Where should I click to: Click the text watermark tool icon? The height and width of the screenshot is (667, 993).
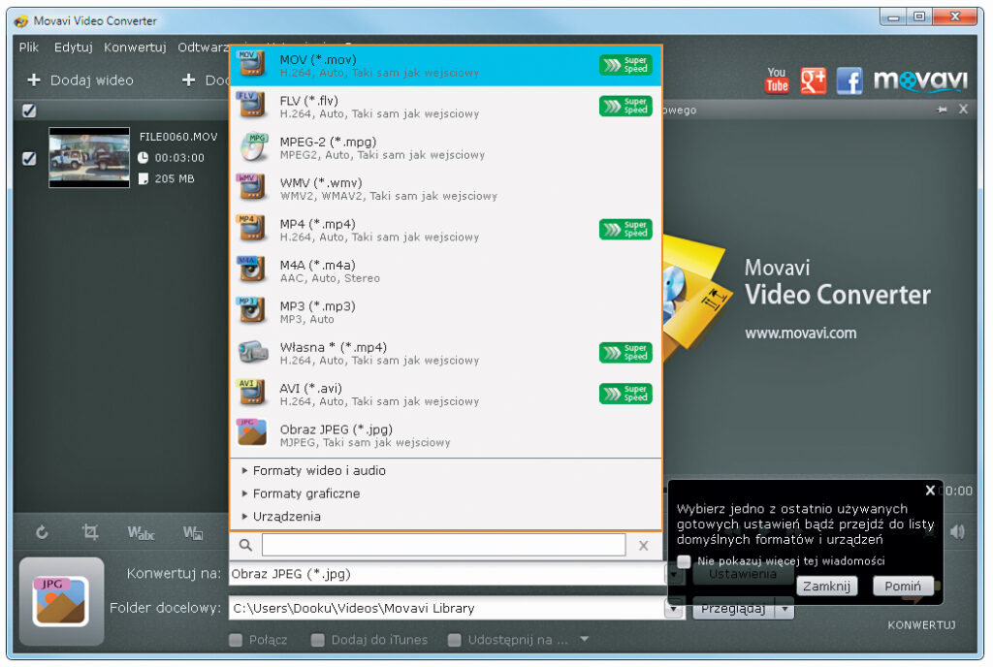[x=142, y=532]
